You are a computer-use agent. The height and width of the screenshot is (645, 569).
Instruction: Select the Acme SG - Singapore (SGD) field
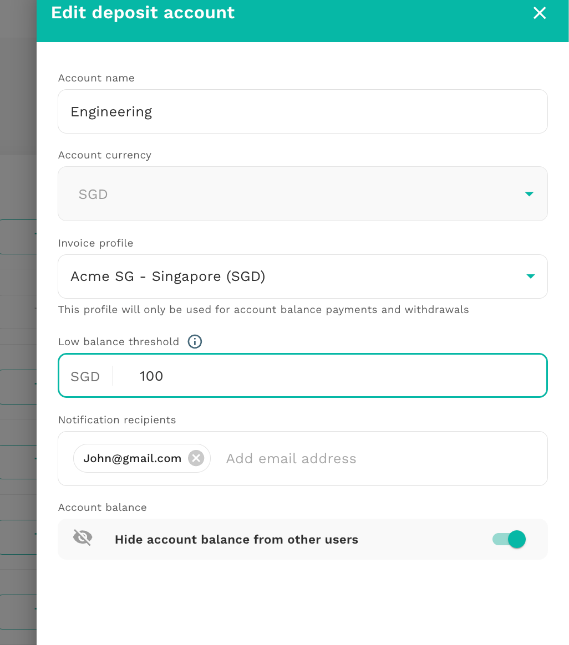tap(303, 277)
